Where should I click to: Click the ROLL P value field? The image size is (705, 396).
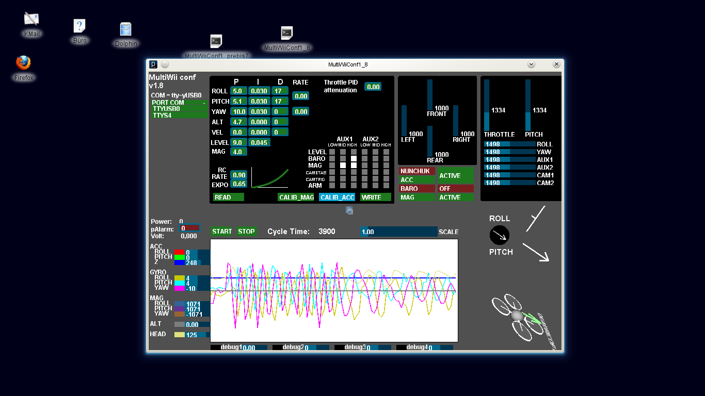click(238, 91)
